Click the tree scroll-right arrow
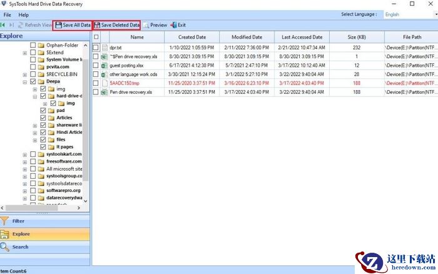The image size is (438, 274). (79, 208)
